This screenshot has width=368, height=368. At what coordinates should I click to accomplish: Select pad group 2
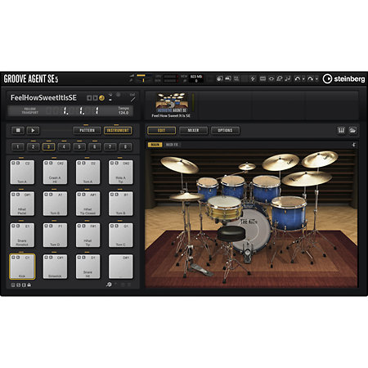[33, 147]
